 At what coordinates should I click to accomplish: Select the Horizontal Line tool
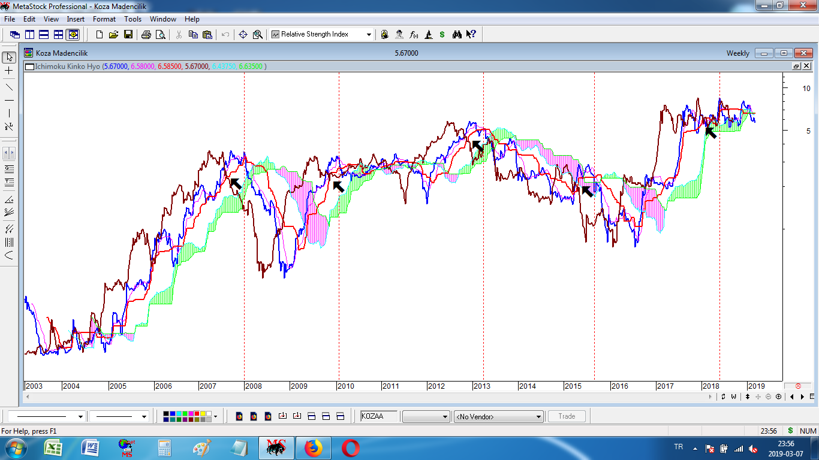tap(9, 100)
